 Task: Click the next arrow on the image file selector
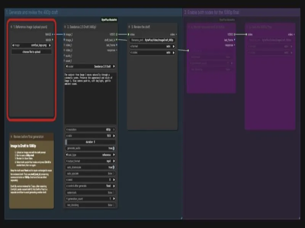tap(50, 45)
